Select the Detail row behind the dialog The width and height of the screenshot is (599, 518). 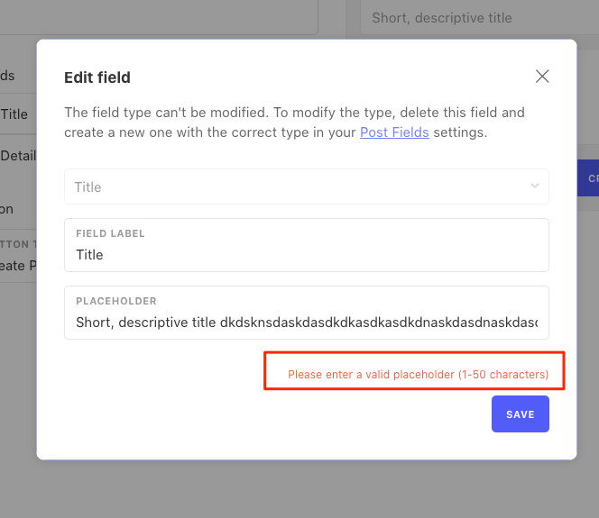point(18,156)
